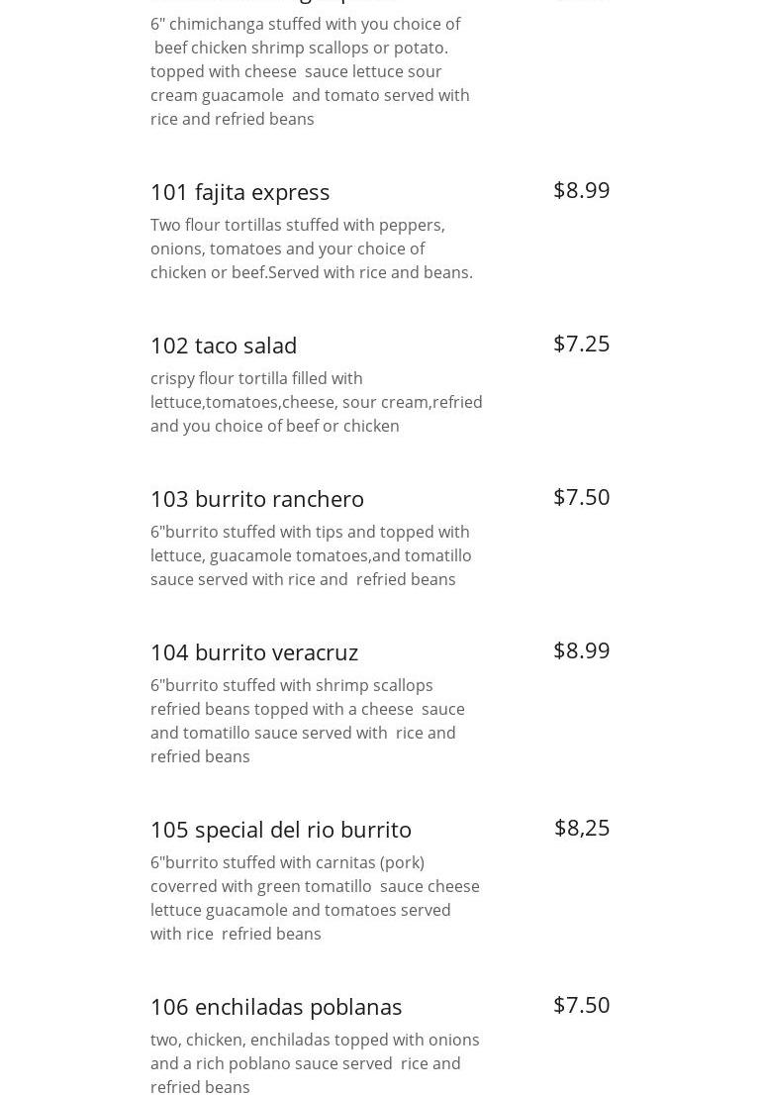The width and height of the screenshot is (762, 1095).
Task: Click the burrito veracruz description paragraph
Action: (308, 721)
